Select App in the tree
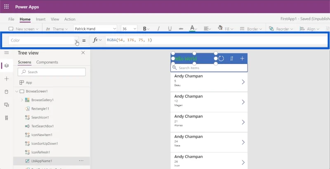The image size is (330, 169). tap(29, 82)
